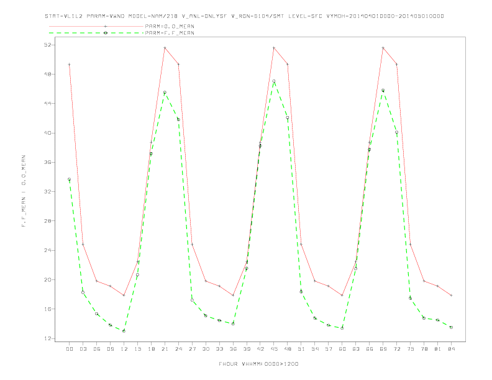Click the x-axis tick label 66
Viewport: 492px width, 380px height.
(370, 349)
